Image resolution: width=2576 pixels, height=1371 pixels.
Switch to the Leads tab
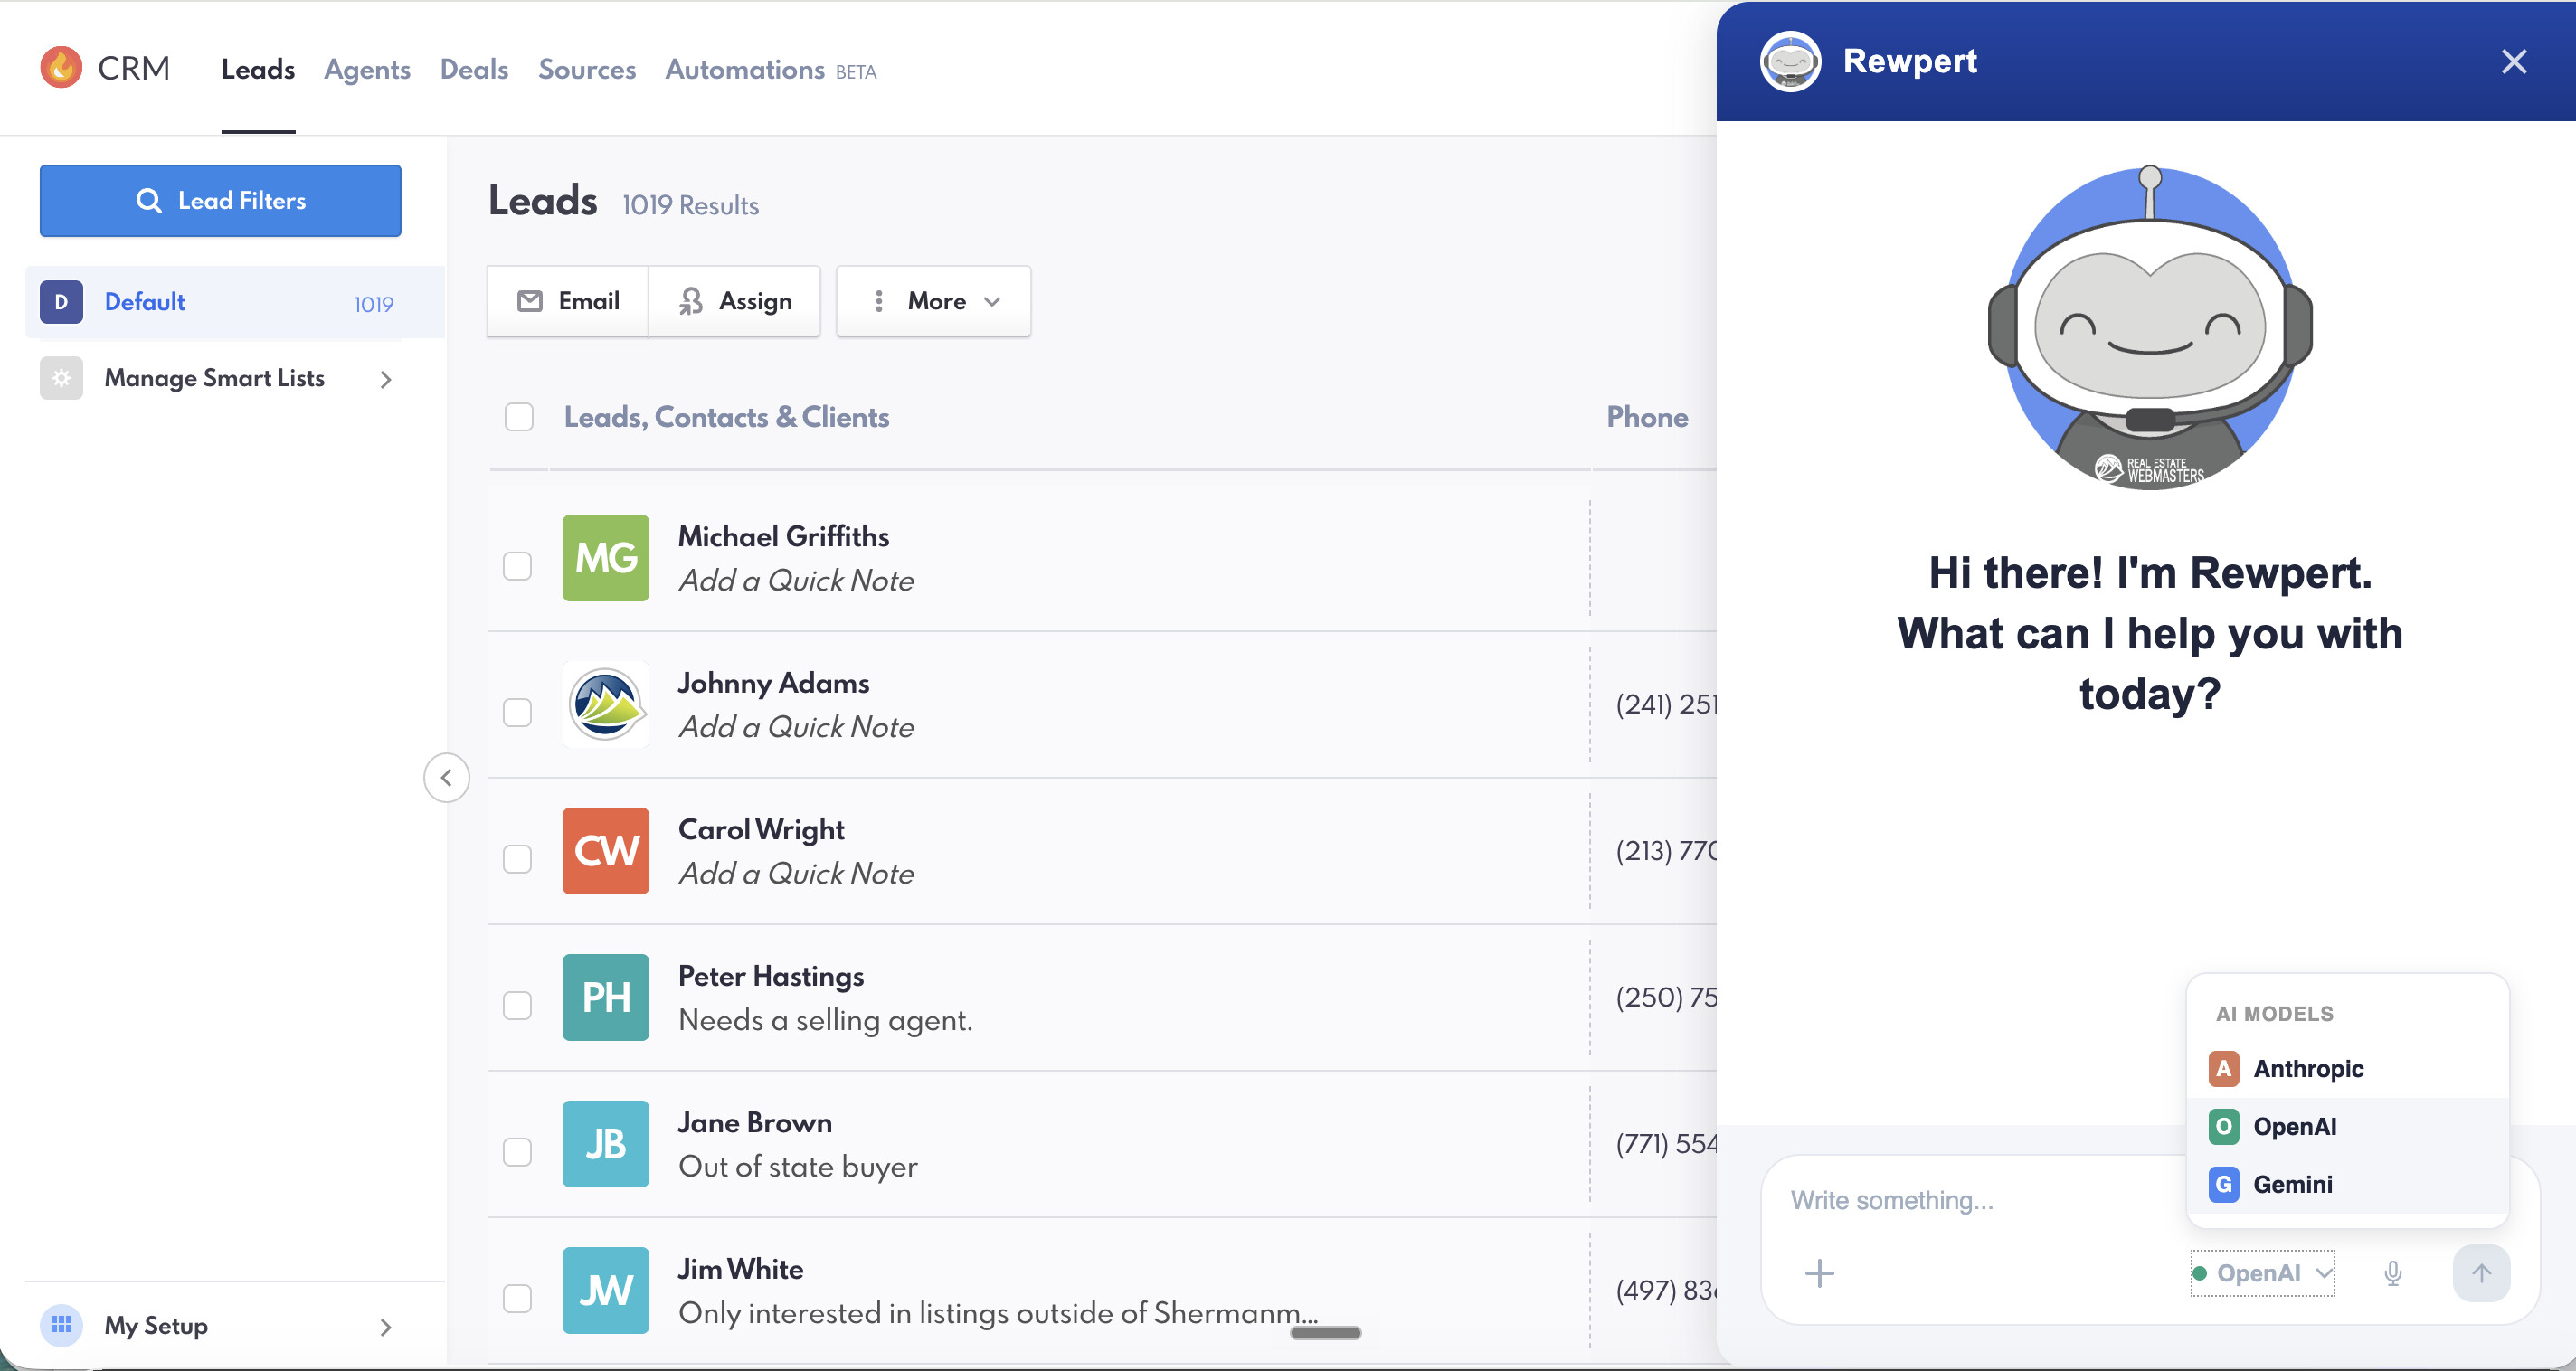(x=258, y=69)
